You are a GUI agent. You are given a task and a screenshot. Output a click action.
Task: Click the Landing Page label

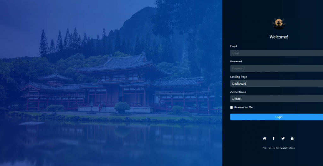tap(238, 77)
